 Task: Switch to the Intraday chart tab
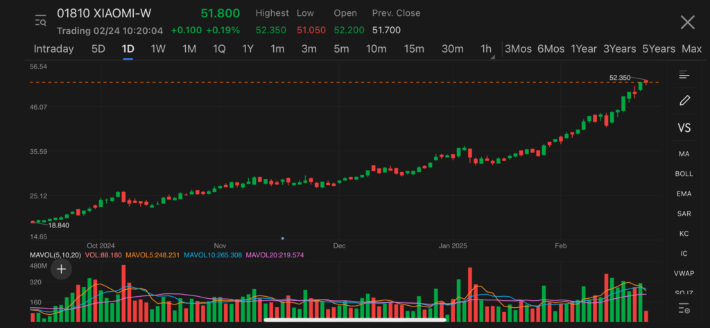(53, 49)
